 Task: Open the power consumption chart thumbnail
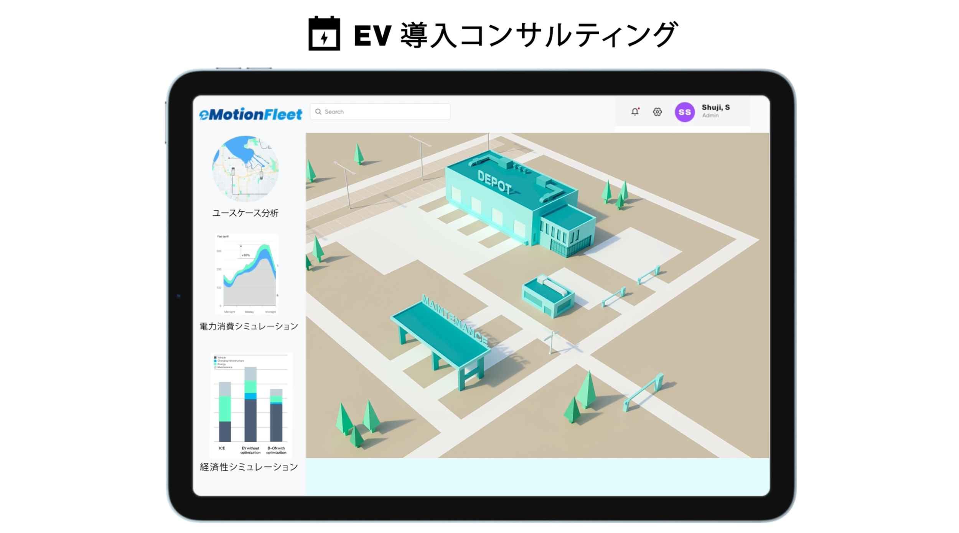[247, 274]
